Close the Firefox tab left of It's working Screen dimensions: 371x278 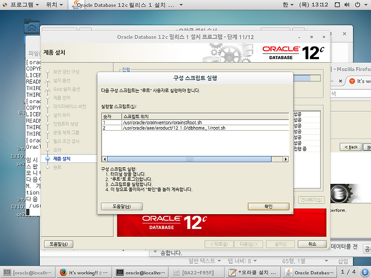click(x=341, y=81)
